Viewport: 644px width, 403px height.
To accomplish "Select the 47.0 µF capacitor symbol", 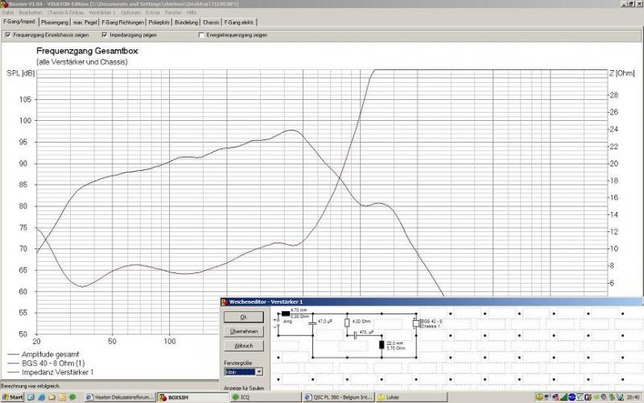I will click(x=312, y=323).
